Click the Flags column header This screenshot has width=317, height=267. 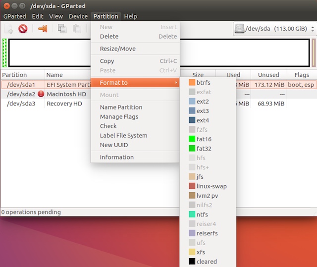[x=302, y=75]
